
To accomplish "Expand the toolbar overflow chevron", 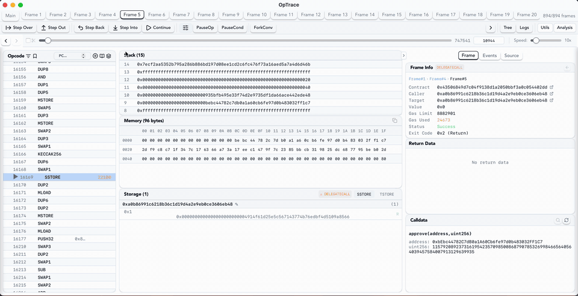I will (x=491, y=28).
